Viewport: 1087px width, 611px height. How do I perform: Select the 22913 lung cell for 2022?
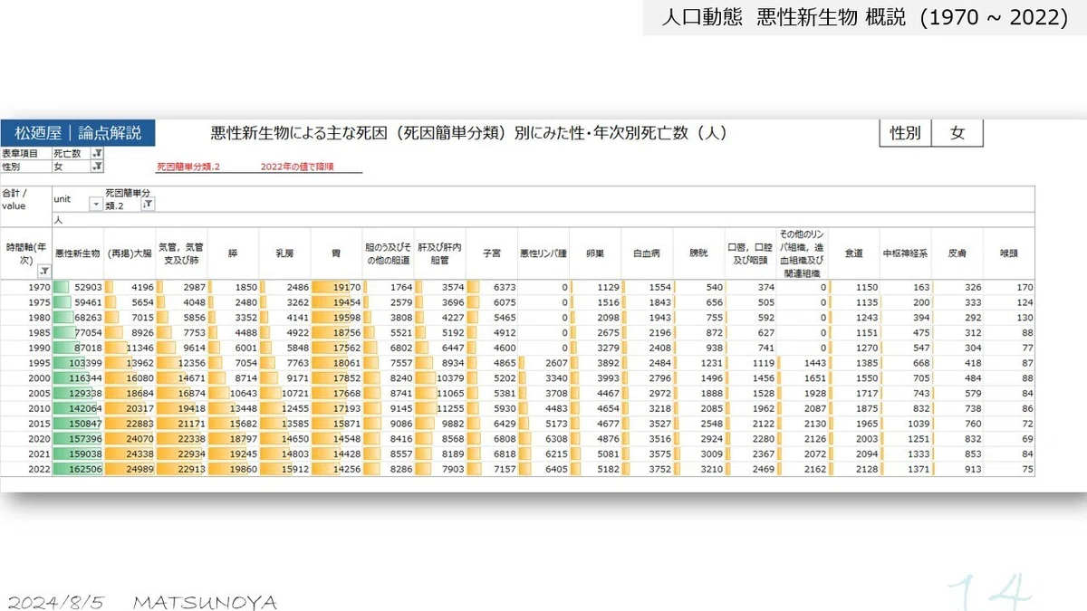pyautogui.click(x=181, y=470)
